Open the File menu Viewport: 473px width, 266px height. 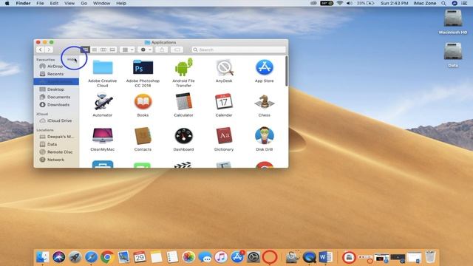[40, 3]
